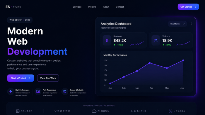Click the +12.5% revenue change
The height and width of the screenshot is (115, 205).
118,45
